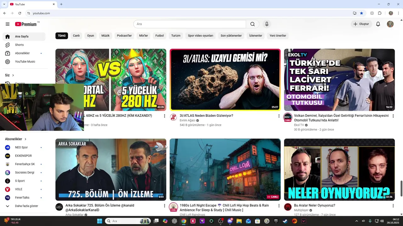
Task: Open Steam from the taskbar
Action: tap(285, 221)
